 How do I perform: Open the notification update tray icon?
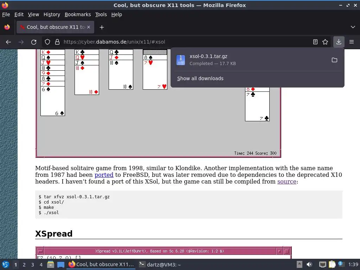click(341, 264)
